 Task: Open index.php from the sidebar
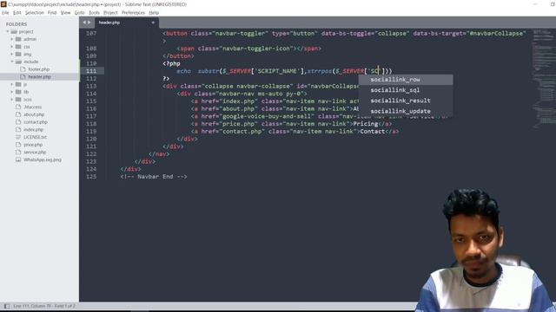pos(33,129)
